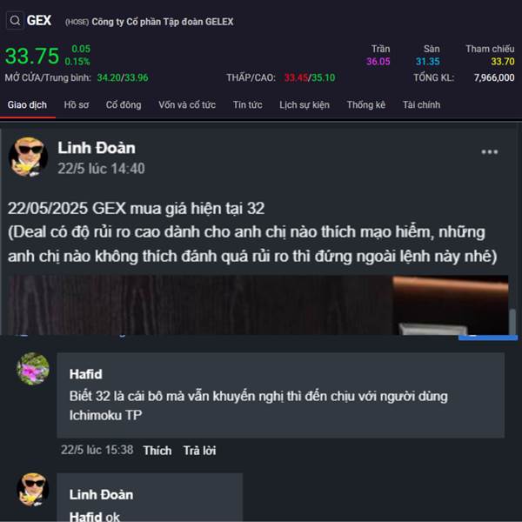Screen dimensions: 522x522
Task: Click the search magnifier icon beside GEX
Action: coord(15,21)
